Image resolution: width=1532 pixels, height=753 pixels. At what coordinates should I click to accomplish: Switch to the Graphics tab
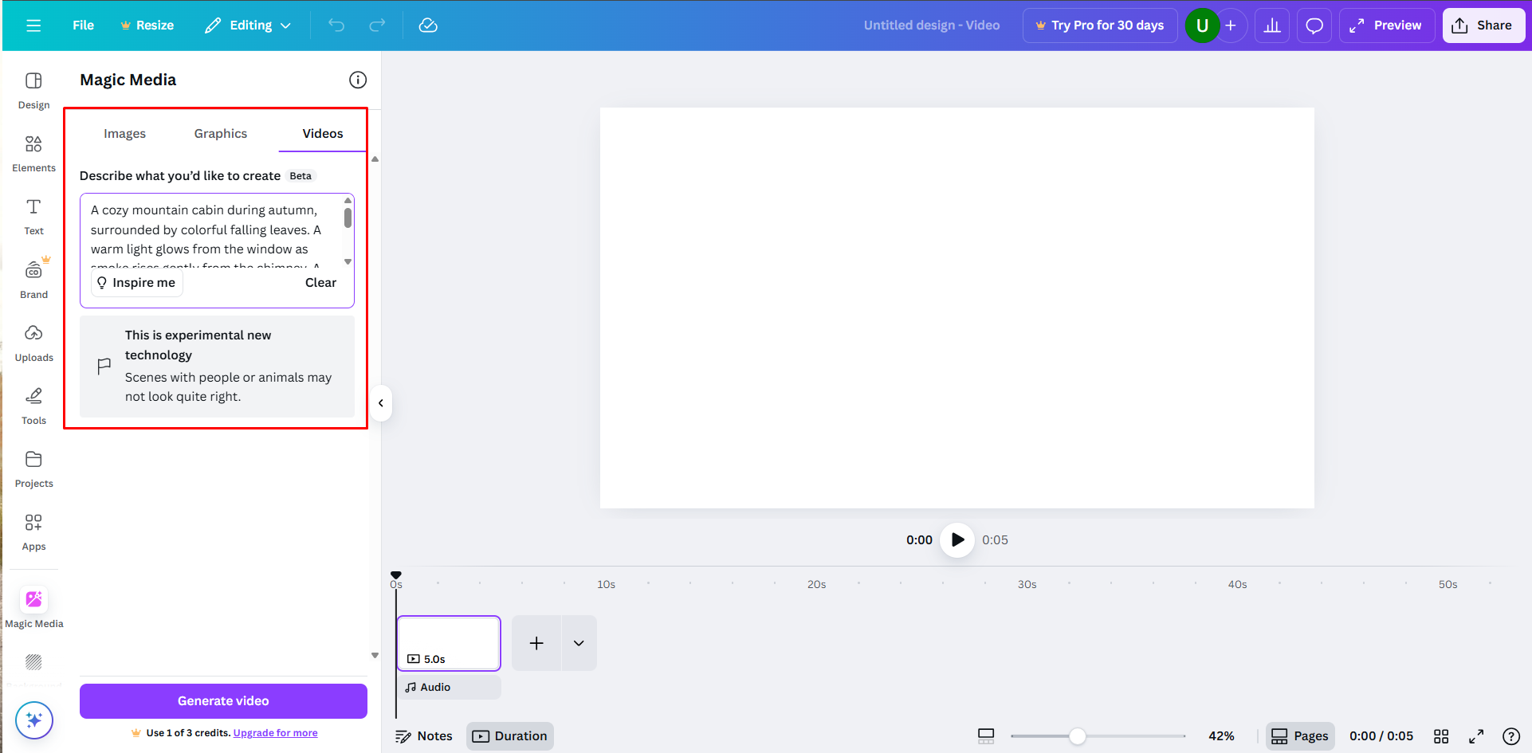tap(220, 133)
